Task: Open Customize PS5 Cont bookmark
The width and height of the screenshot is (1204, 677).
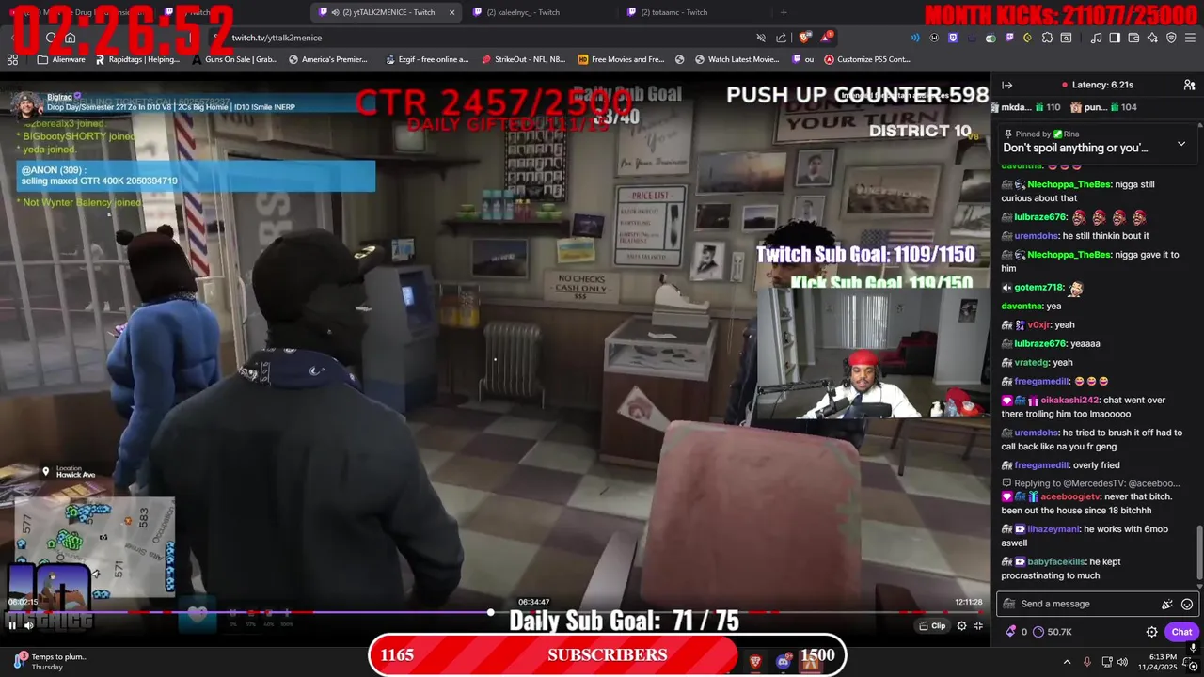Action: click(x=866, y=59)
